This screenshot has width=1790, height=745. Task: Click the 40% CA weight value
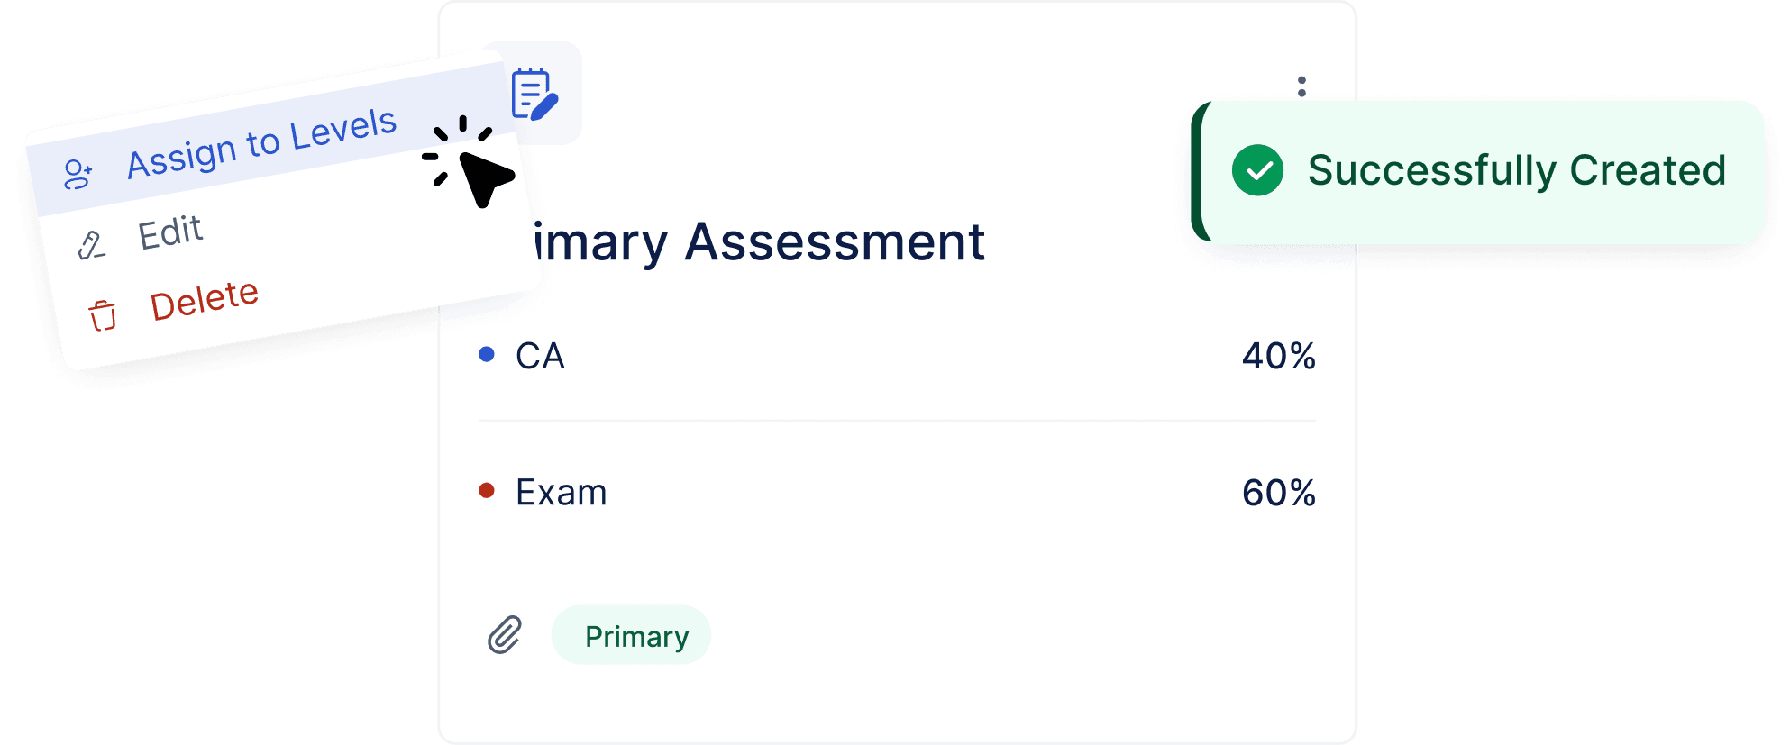(x=1278, y=357)
